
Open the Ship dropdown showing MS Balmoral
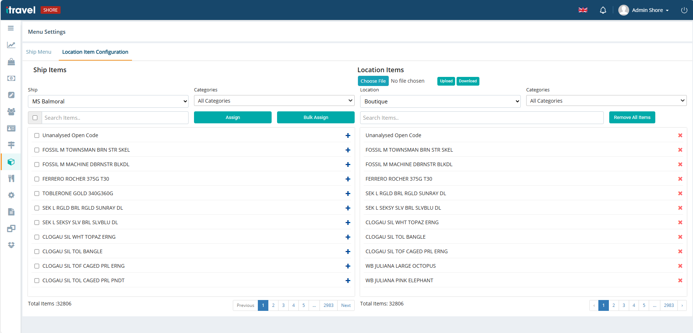pos(108,102)
